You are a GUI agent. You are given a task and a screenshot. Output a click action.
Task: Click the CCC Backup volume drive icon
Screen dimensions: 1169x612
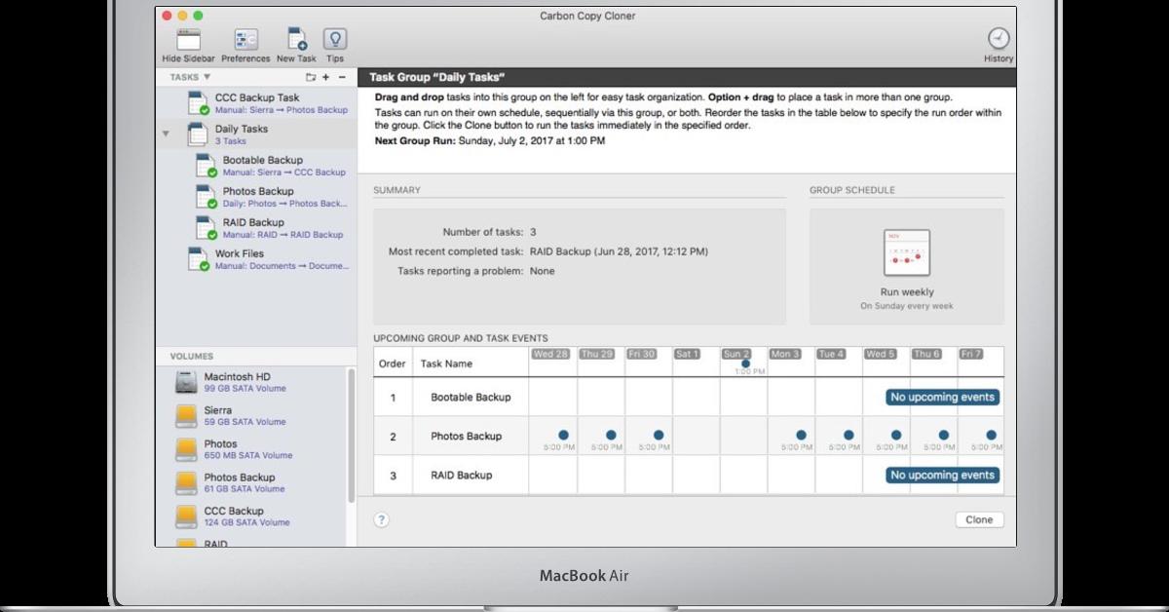click(x=186, y=516)
